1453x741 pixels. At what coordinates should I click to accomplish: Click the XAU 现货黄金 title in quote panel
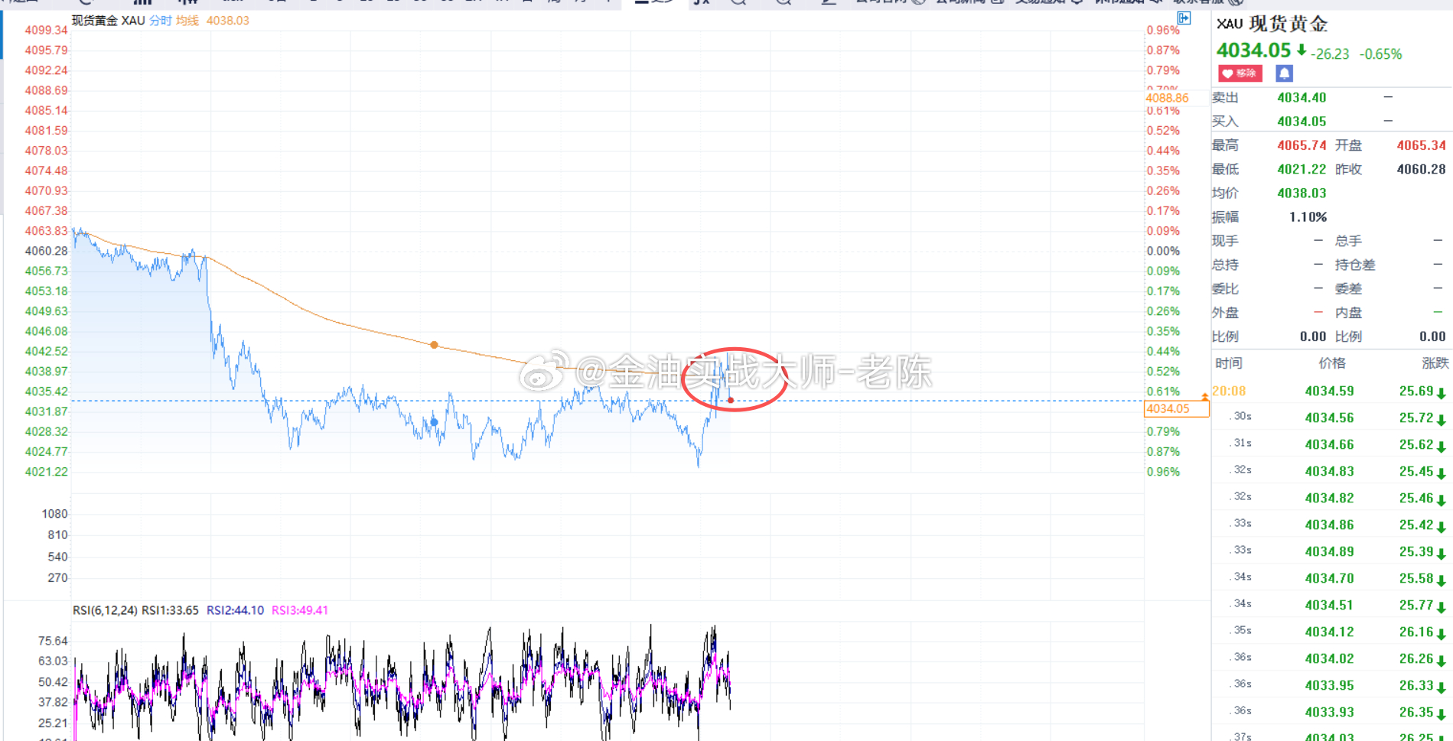tap(1272, 24)
